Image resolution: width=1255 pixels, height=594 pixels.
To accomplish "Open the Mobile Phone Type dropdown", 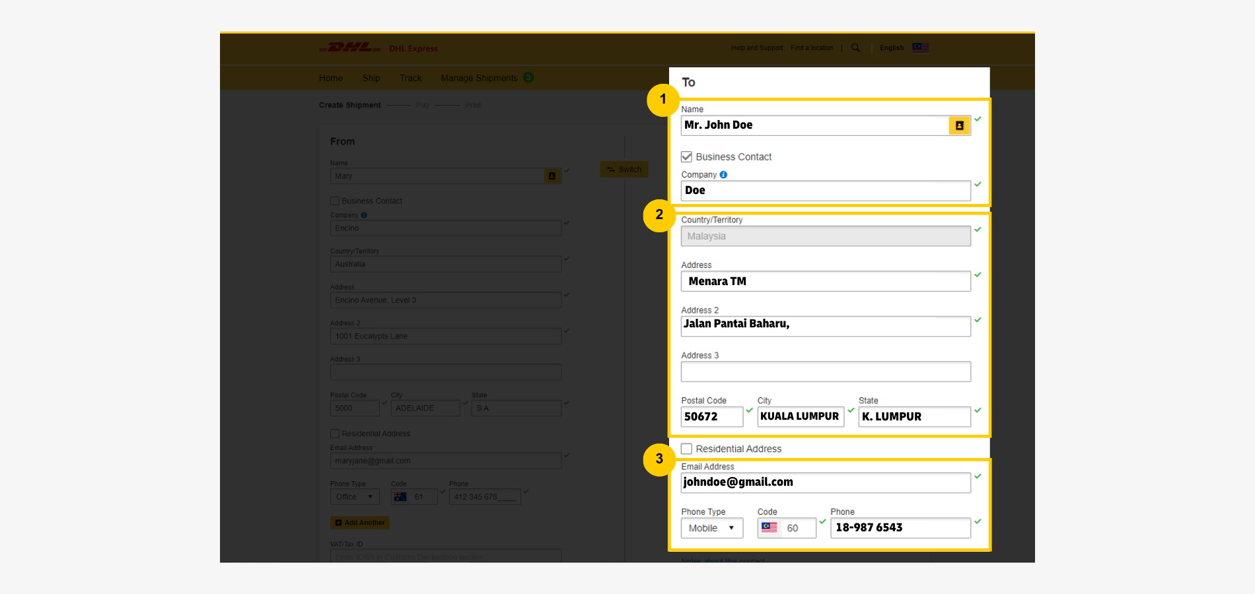I will (712, 528).
